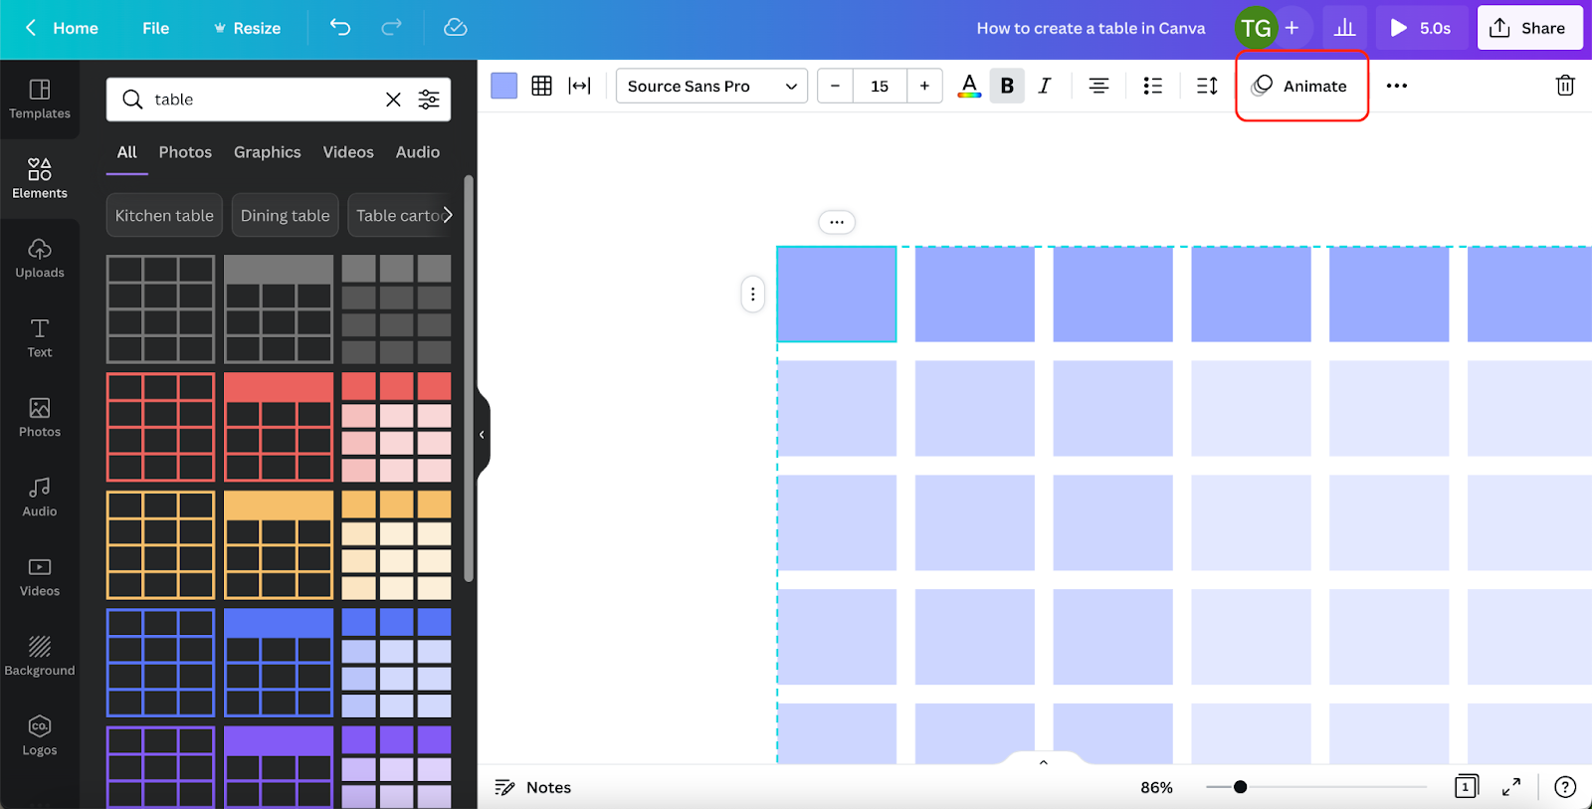1592x809 pixels.
Task: Increase font size with plus button
Action: click(x=924, y=86)
